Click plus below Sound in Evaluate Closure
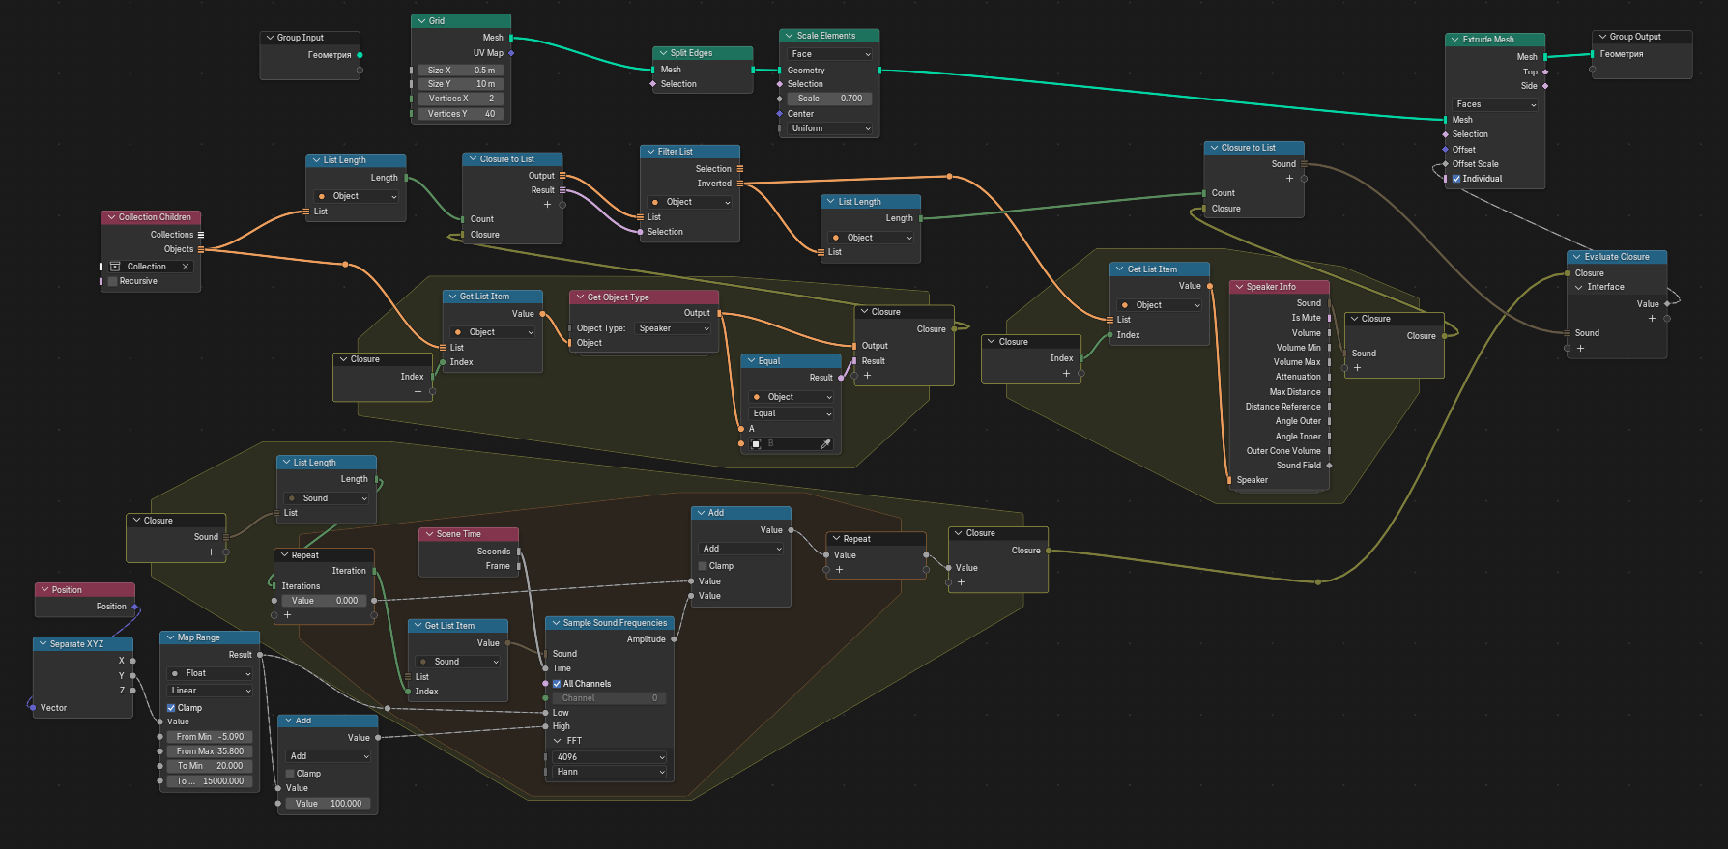This screenshot has height=849, width=1728. 1581,348
